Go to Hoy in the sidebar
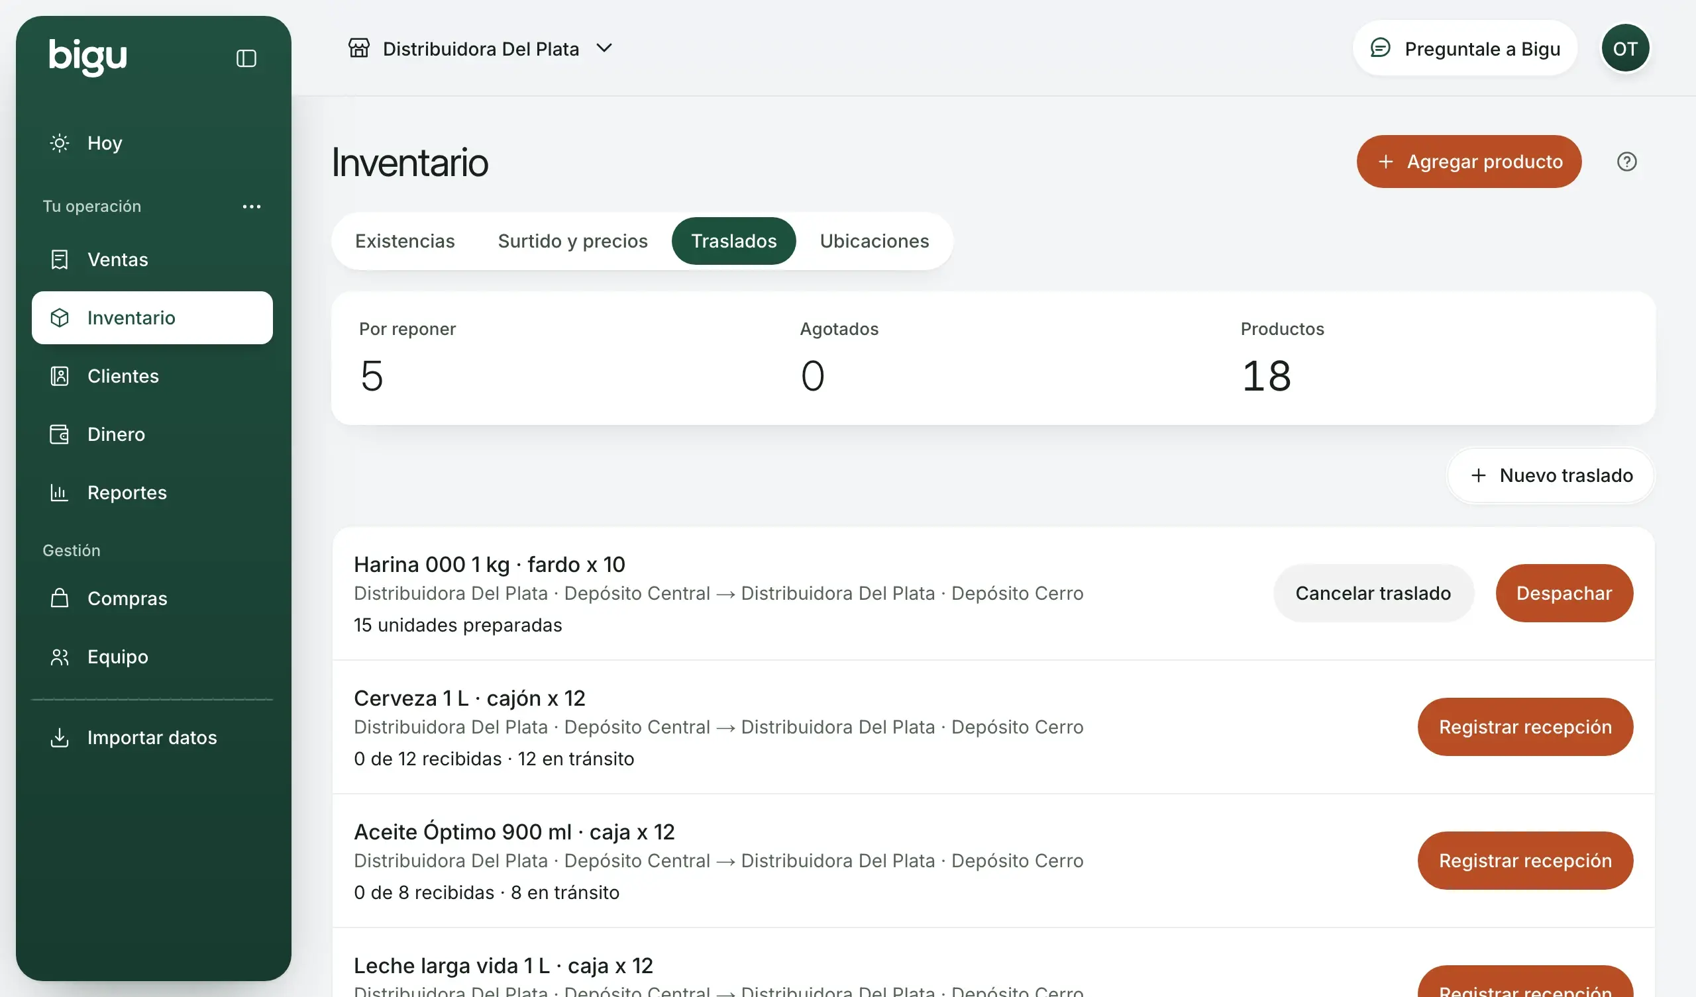 (x=152, y=143)
